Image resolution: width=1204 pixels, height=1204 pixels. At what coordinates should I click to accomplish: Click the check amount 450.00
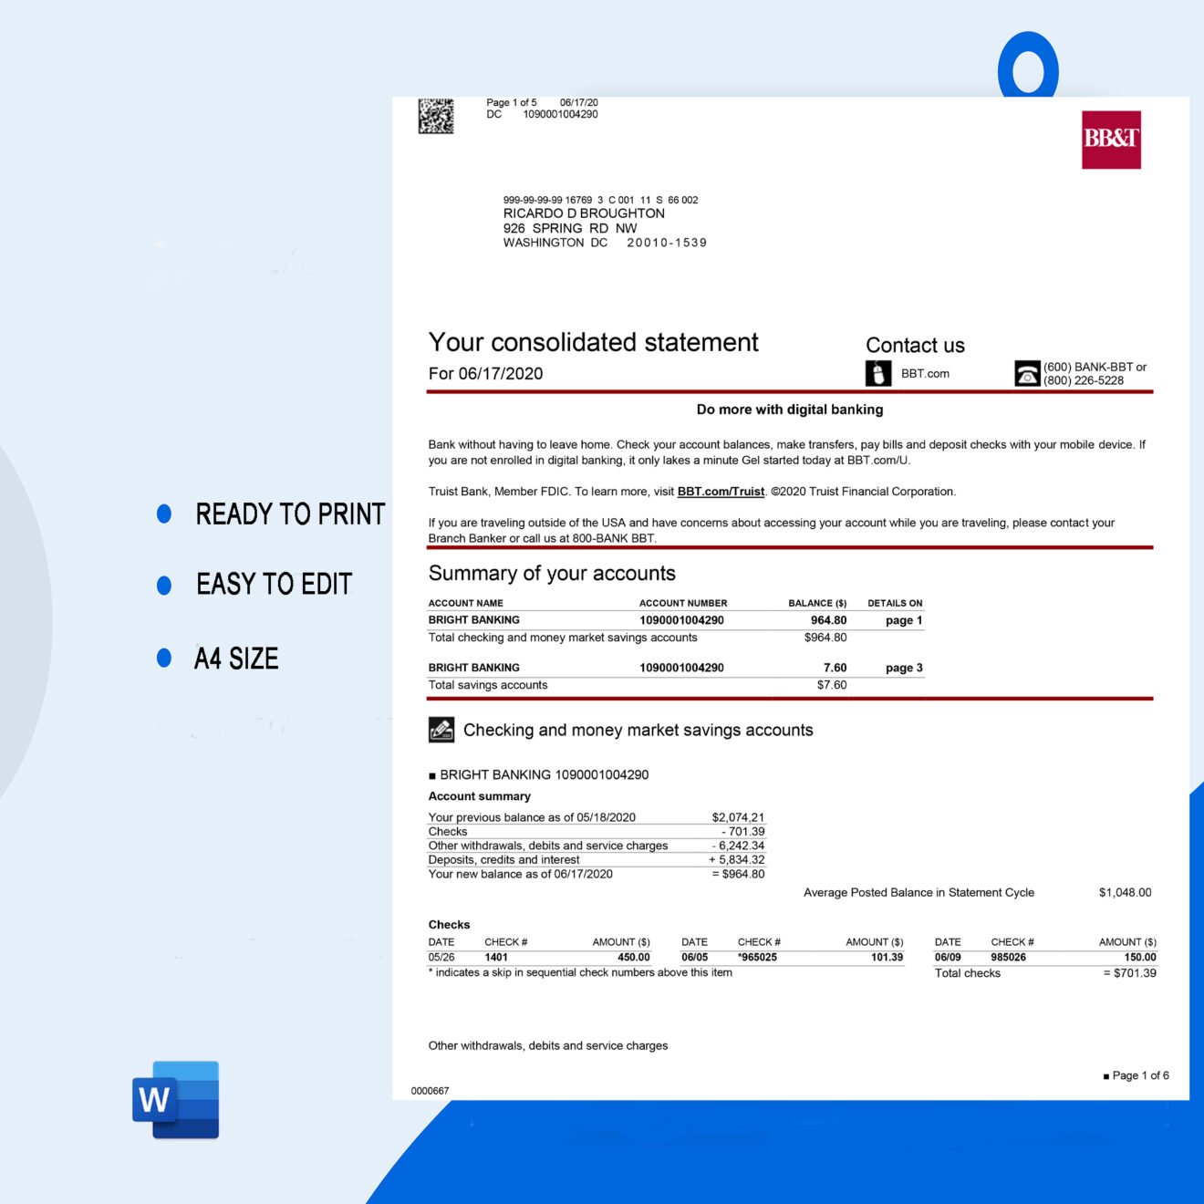tap(633, 958)
